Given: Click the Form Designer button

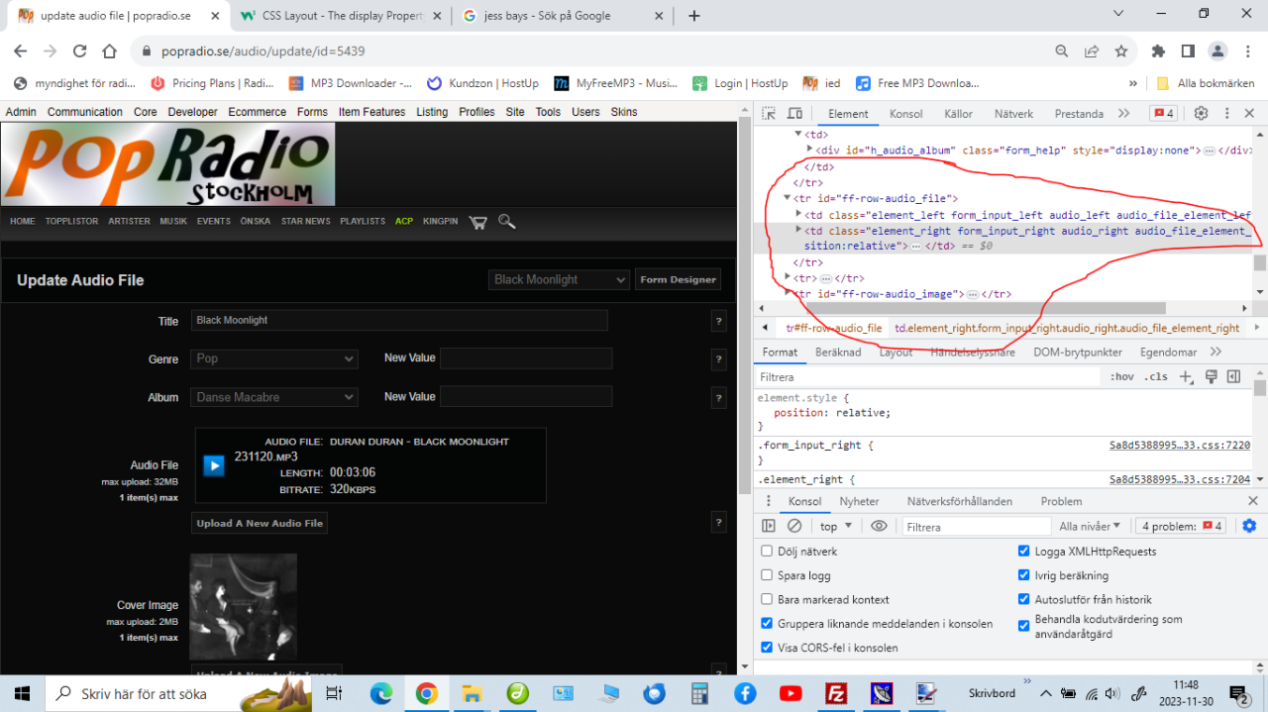Looking at the screenshot, I should click(678, 280).
